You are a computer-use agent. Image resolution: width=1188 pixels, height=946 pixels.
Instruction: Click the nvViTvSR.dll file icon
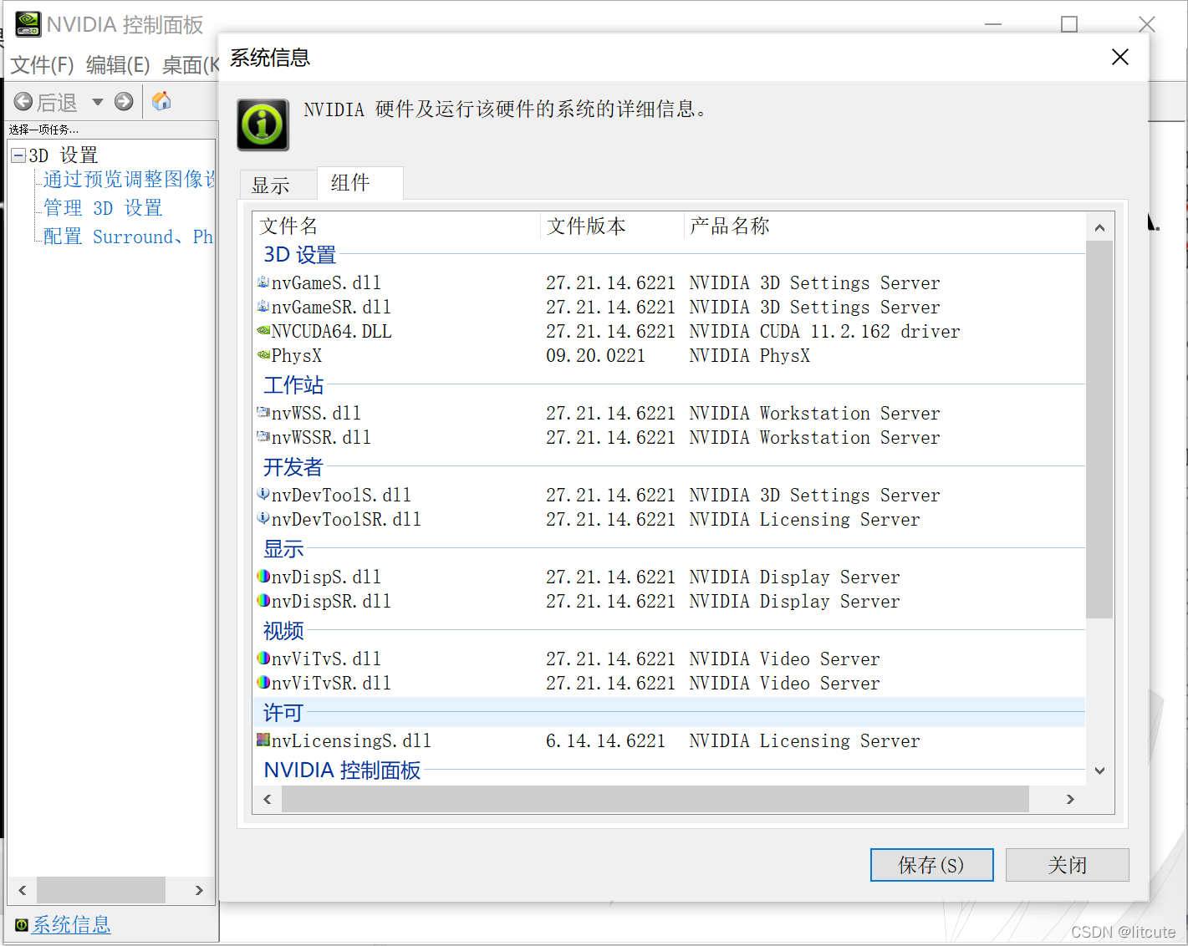tap(263, 683)
